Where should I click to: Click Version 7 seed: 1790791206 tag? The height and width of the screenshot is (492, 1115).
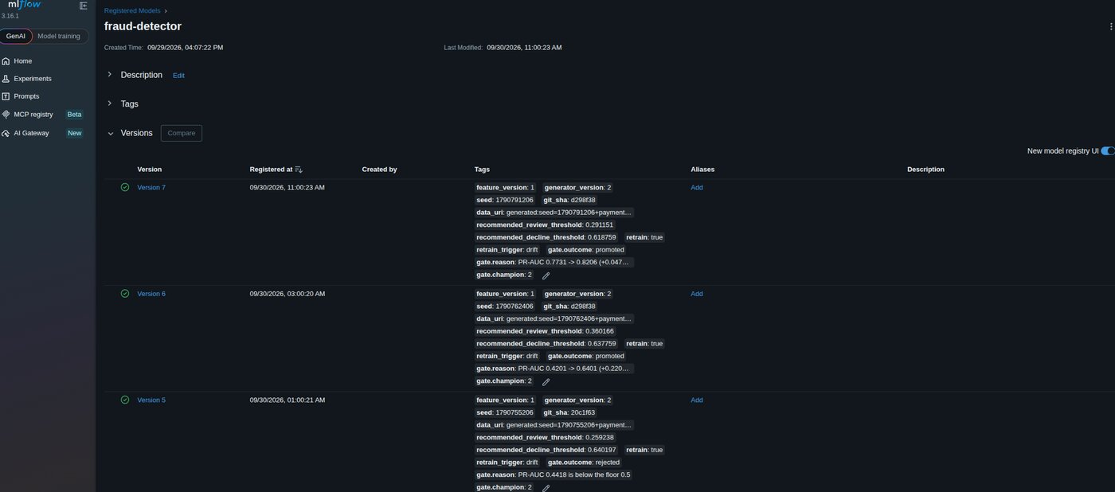505,201
